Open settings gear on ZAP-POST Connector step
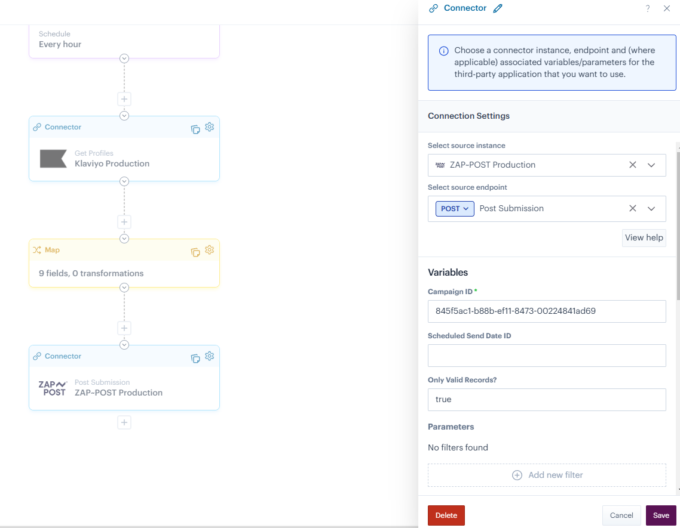Image resolution: width=680 pixels, height=528 pixels. click(x=209, y=356)
